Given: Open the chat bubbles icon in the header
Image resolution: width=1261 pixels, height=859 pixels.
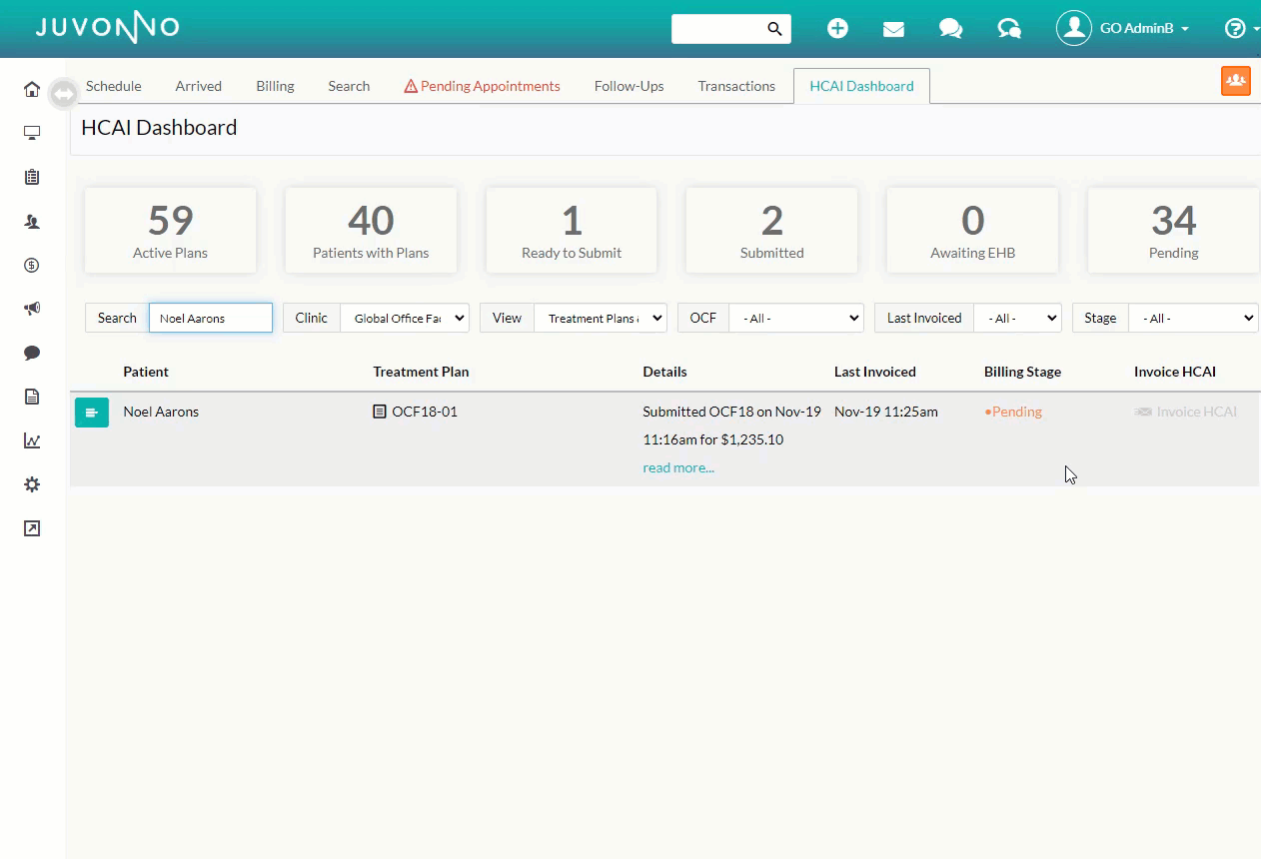Looking at the screenshot, I should click(950, 29).
